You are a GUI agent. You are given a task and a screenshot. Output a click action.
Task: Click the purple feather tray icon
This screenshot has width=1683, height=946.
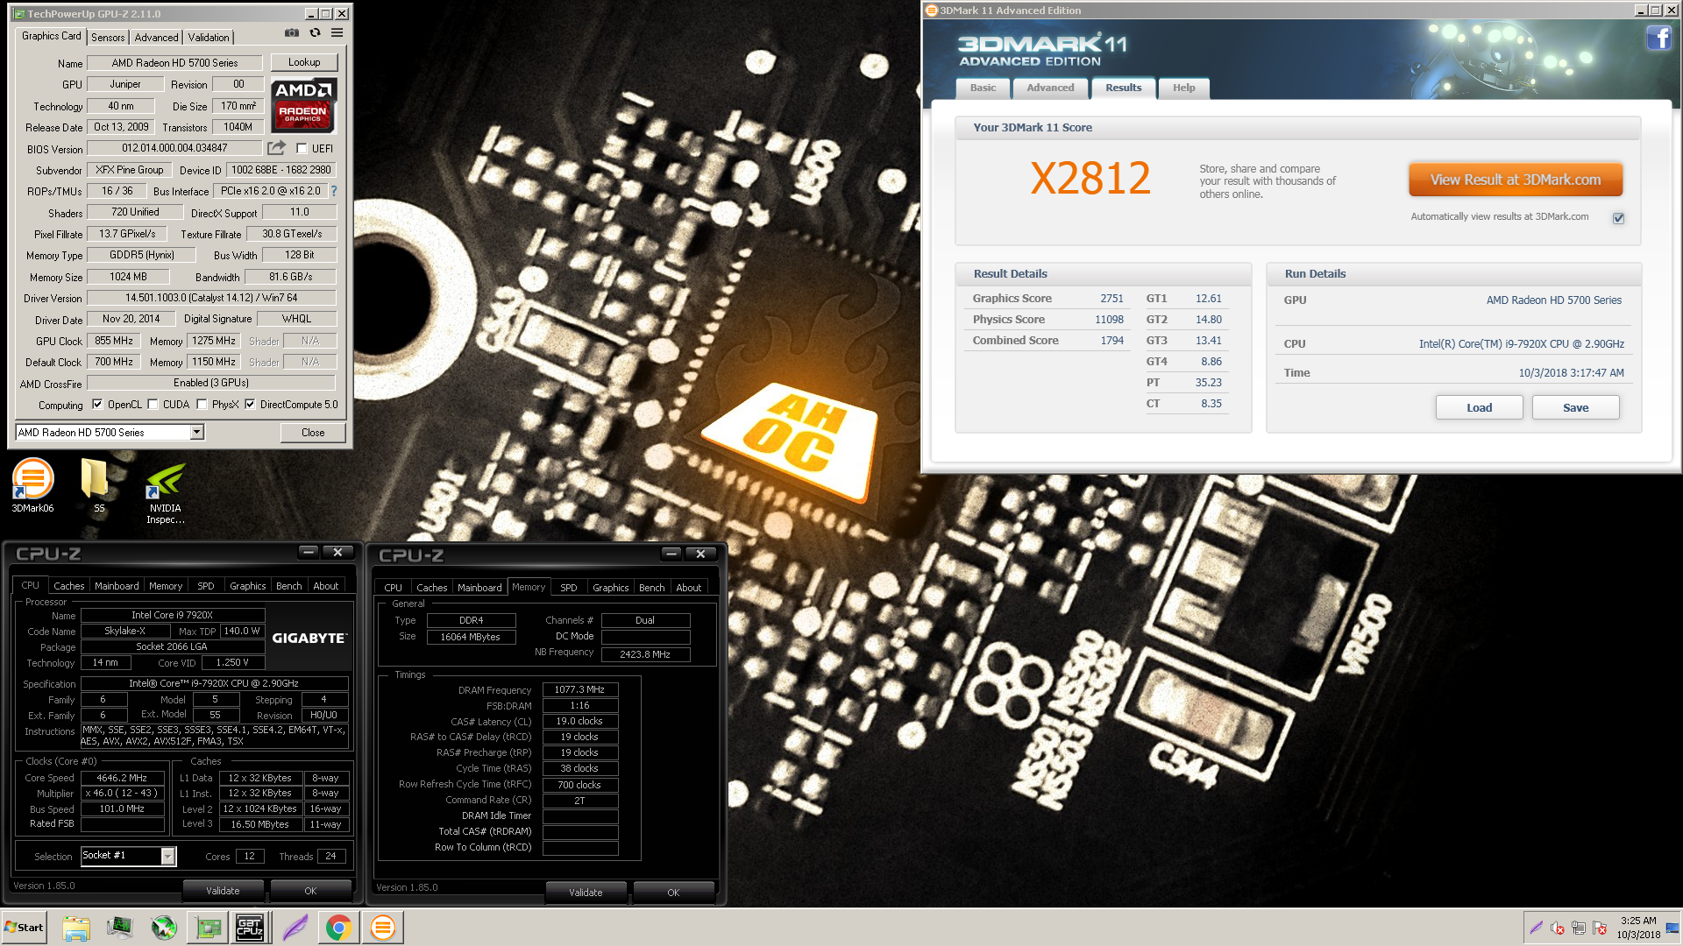pyautogui.click(x=1536, y=928)
